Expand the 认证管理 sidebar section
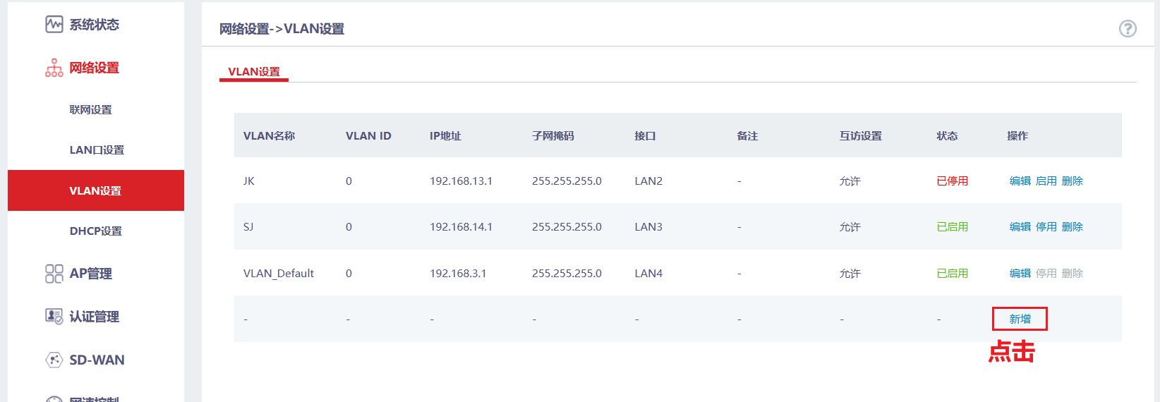This screenshot has height=402, width=1160. tap(95, 317)
